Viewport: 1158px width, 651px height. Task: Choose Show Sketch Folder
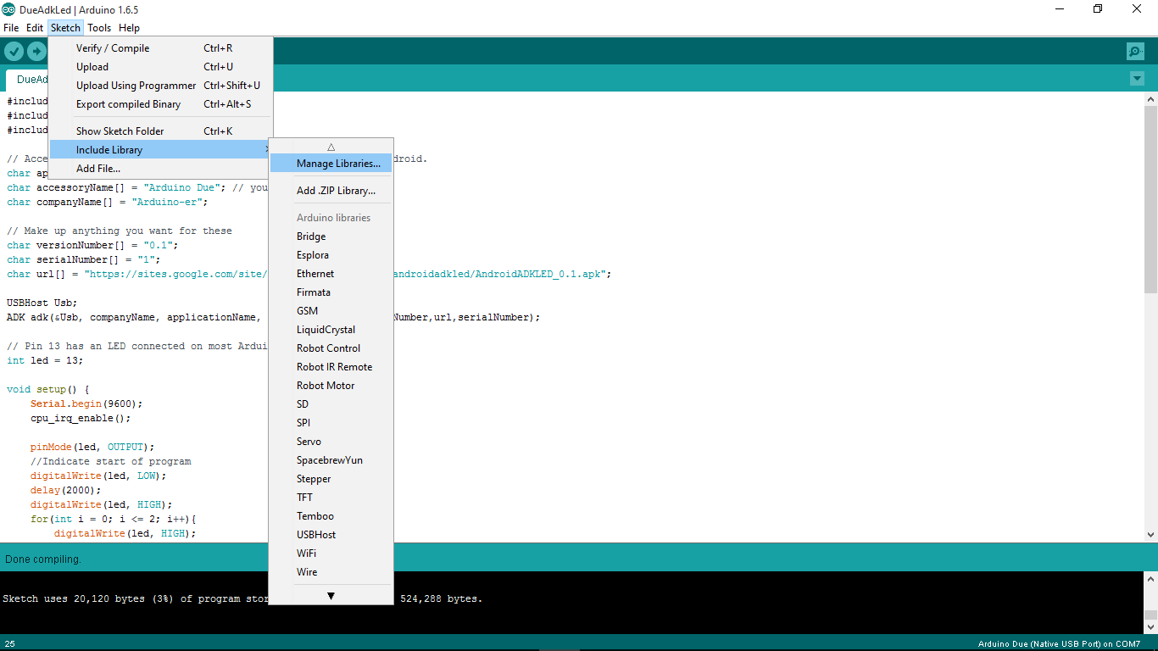(x=161, y=131)
